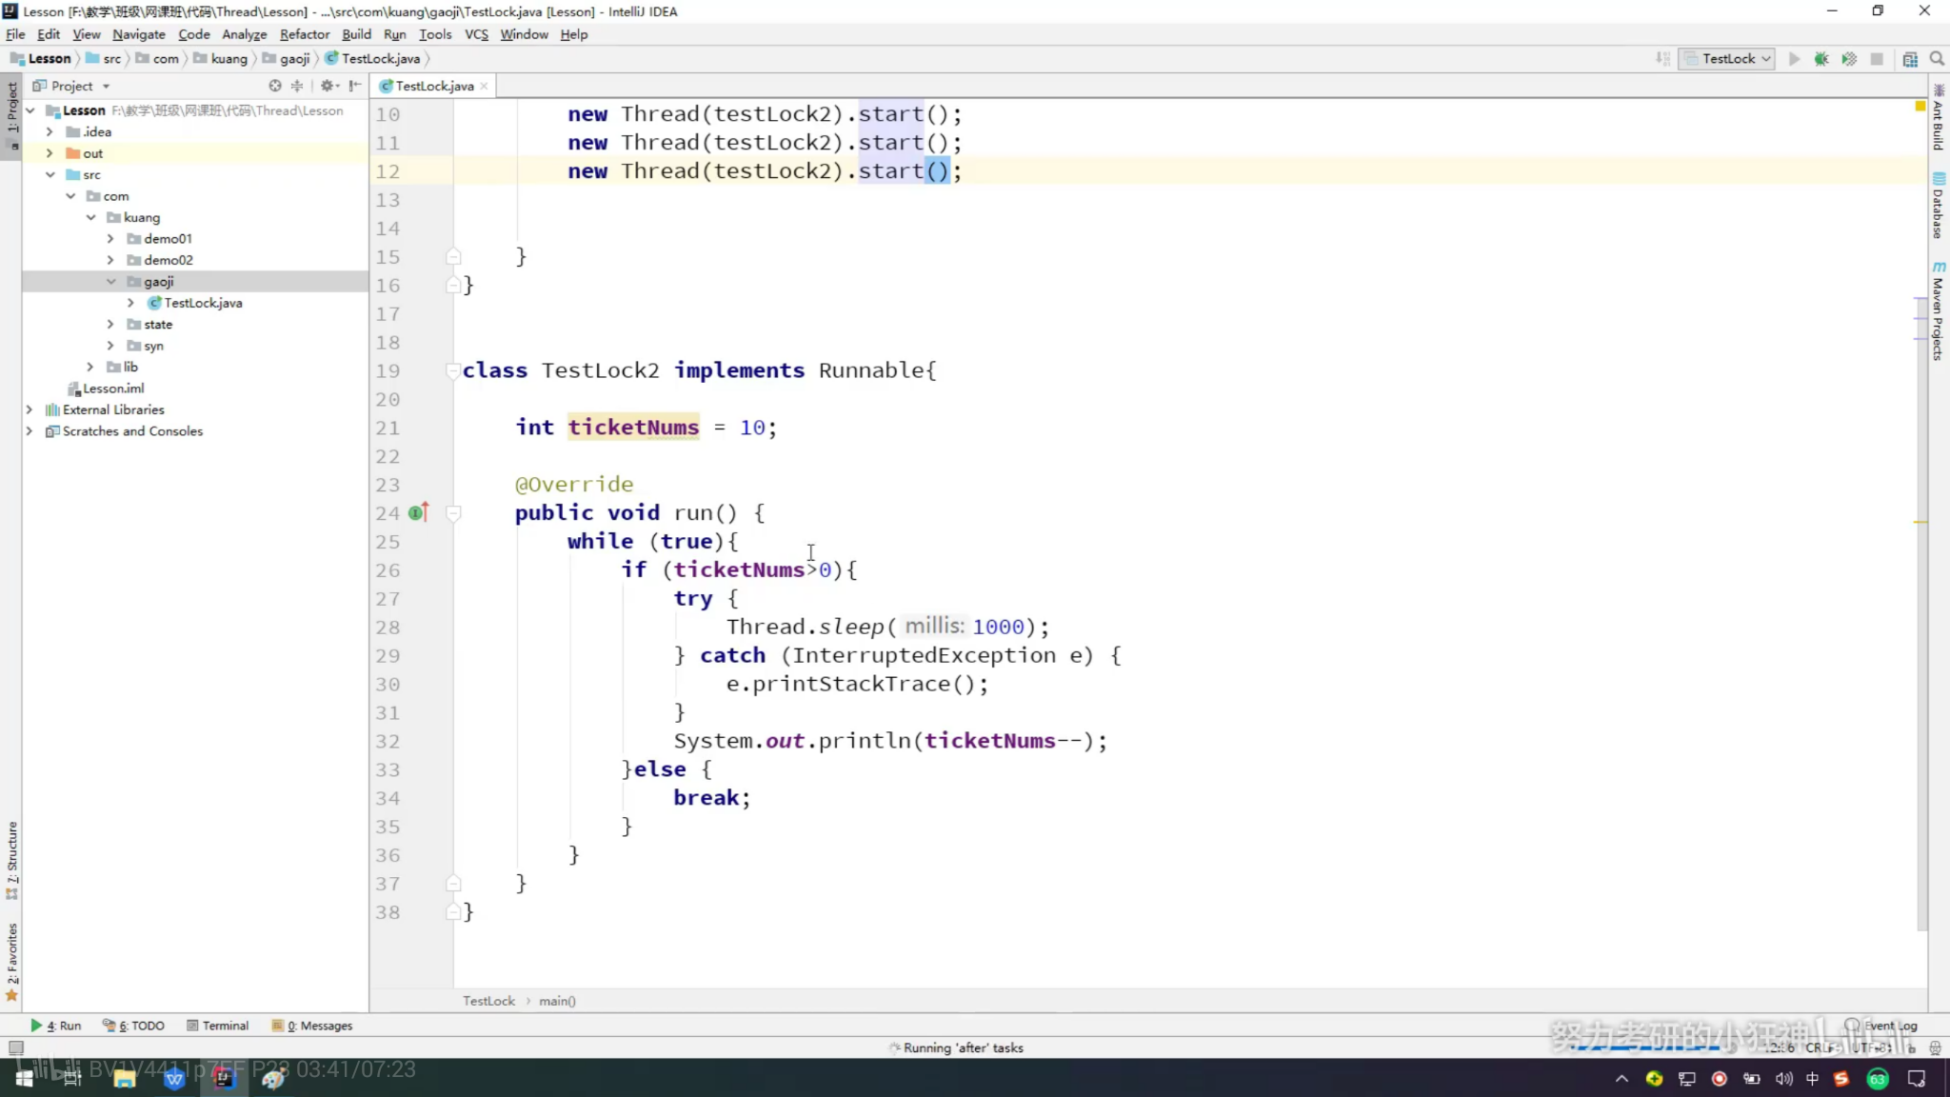
Task: Run the TestLock configuration
Action: tap(1794, 59)
